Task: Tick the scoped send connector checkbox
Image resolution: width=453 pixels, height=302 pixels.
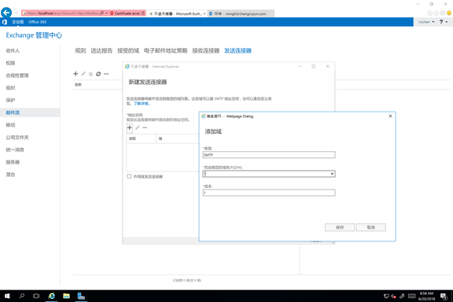Action: coord(129,176)
